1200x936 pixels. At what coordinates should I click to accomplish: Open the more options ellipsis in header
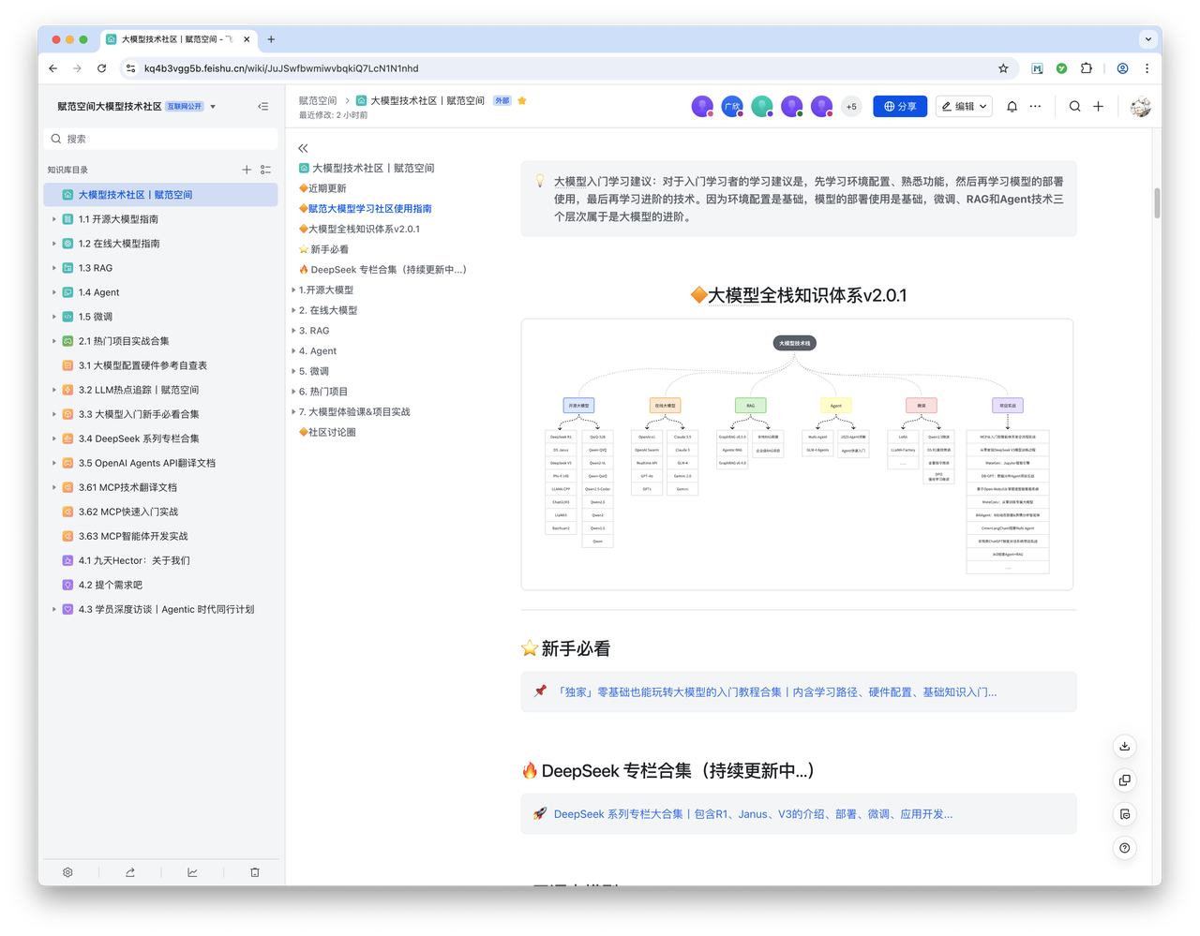point(1035,106)
